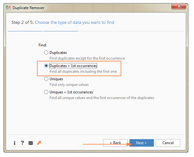
Task: Click 'Find only unique values' description text
Action: 69,85
